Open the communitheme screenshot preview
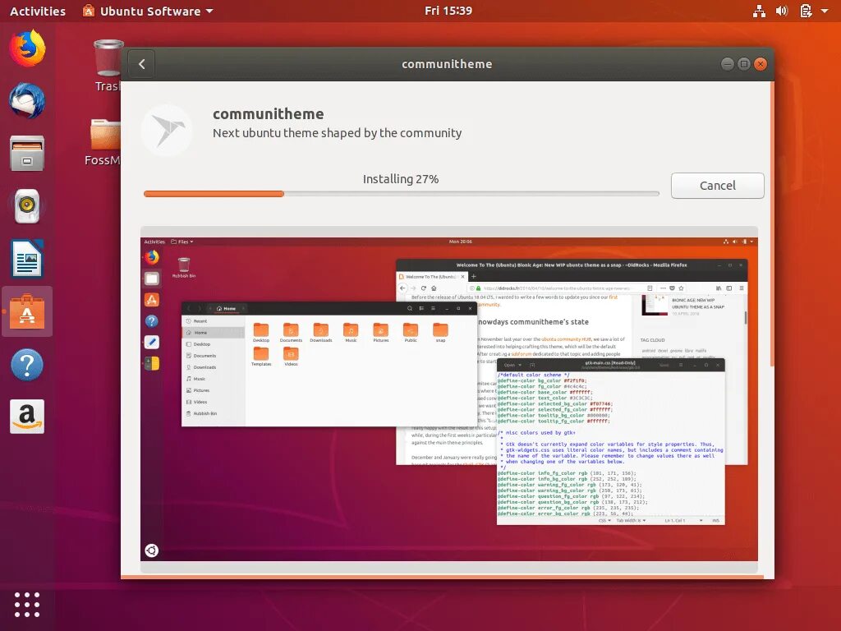 click(x=449, y=399)
